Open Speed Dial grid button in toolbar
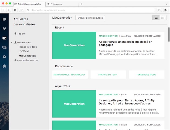This screenshot has width=170, height=130. click(x=22, y=10)
